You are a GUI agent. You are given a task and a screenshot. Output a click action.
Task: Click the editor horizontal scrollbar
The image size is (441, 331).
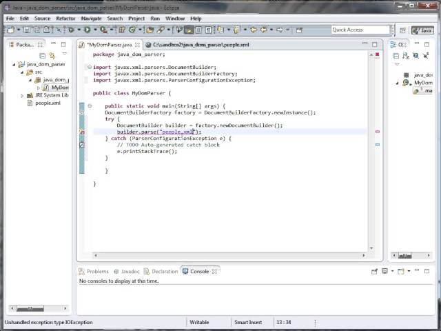click(x=229, y=256)
